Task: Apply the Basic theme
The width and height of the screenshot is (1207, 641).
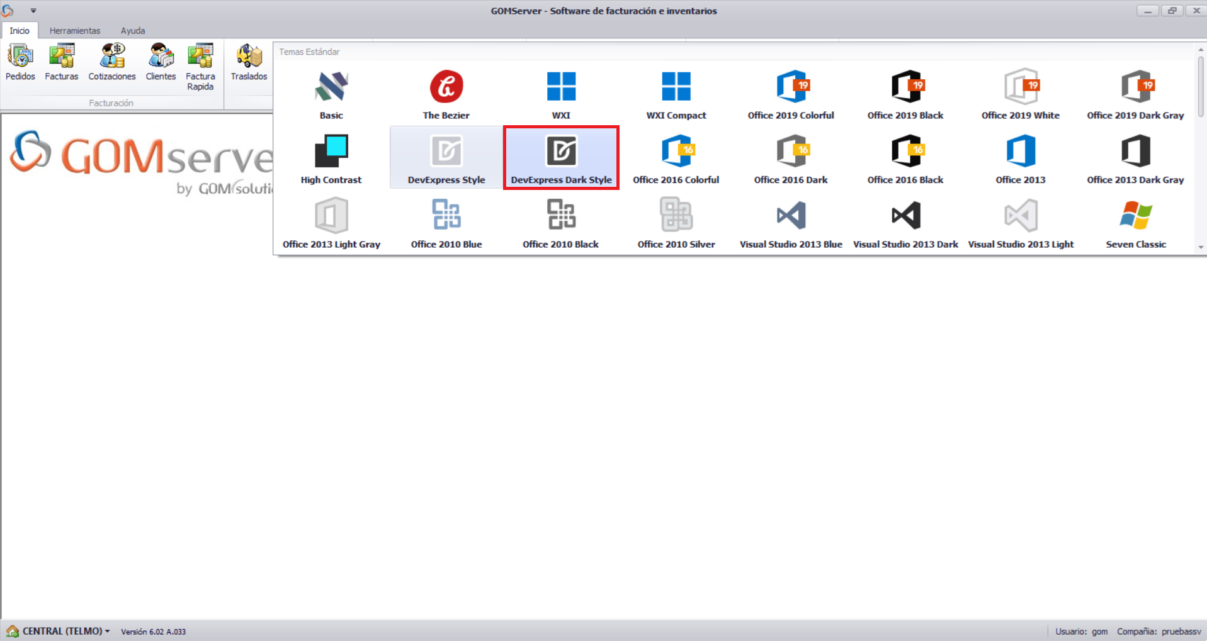Action: (331, 94)
